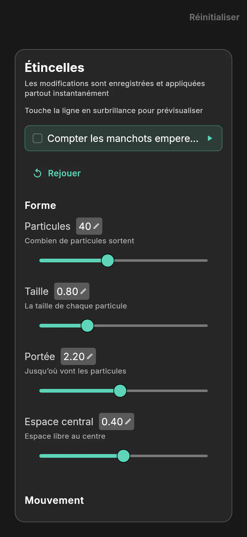The height and width of the screenshot is (537, 247).
Task: Click the pencil icon next to Particules value
Action: pyautogui.click(x=96, y=226)
